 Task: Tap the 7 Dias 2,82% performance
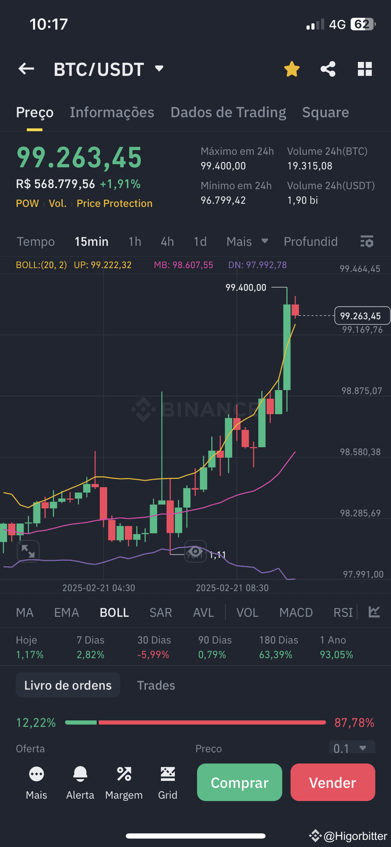(90, 647)
